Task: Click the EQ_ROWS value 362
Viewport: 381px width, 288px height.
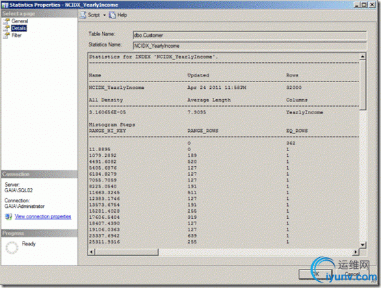Action: pos(291,143)
